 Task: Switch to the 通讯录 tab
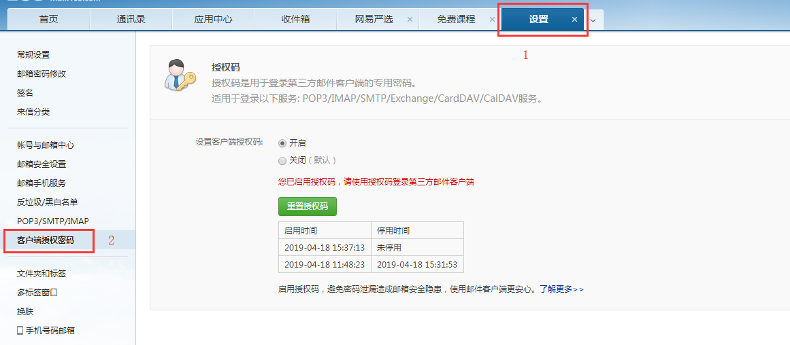click(x=131, y=20)
